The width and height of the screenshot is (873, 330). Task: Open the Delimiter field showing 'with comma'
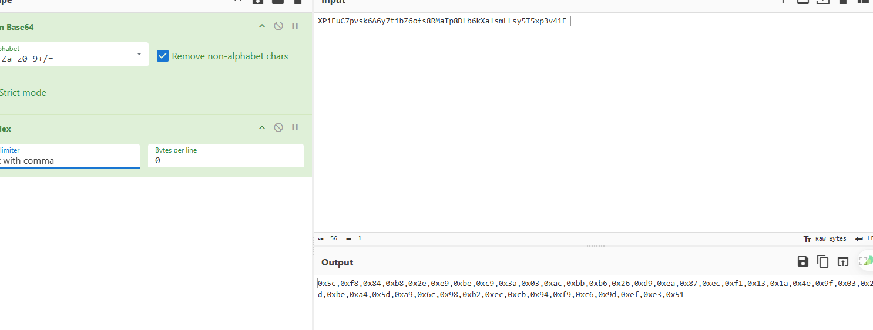[70, 156]
